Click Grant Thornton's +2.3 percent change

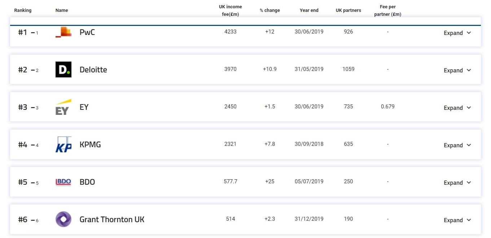(270, 219)
